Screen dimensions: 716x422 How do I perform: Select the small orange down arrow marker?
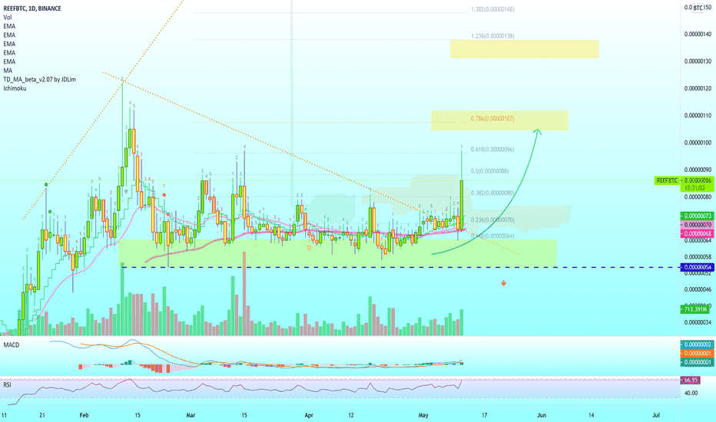coord(504,283)
